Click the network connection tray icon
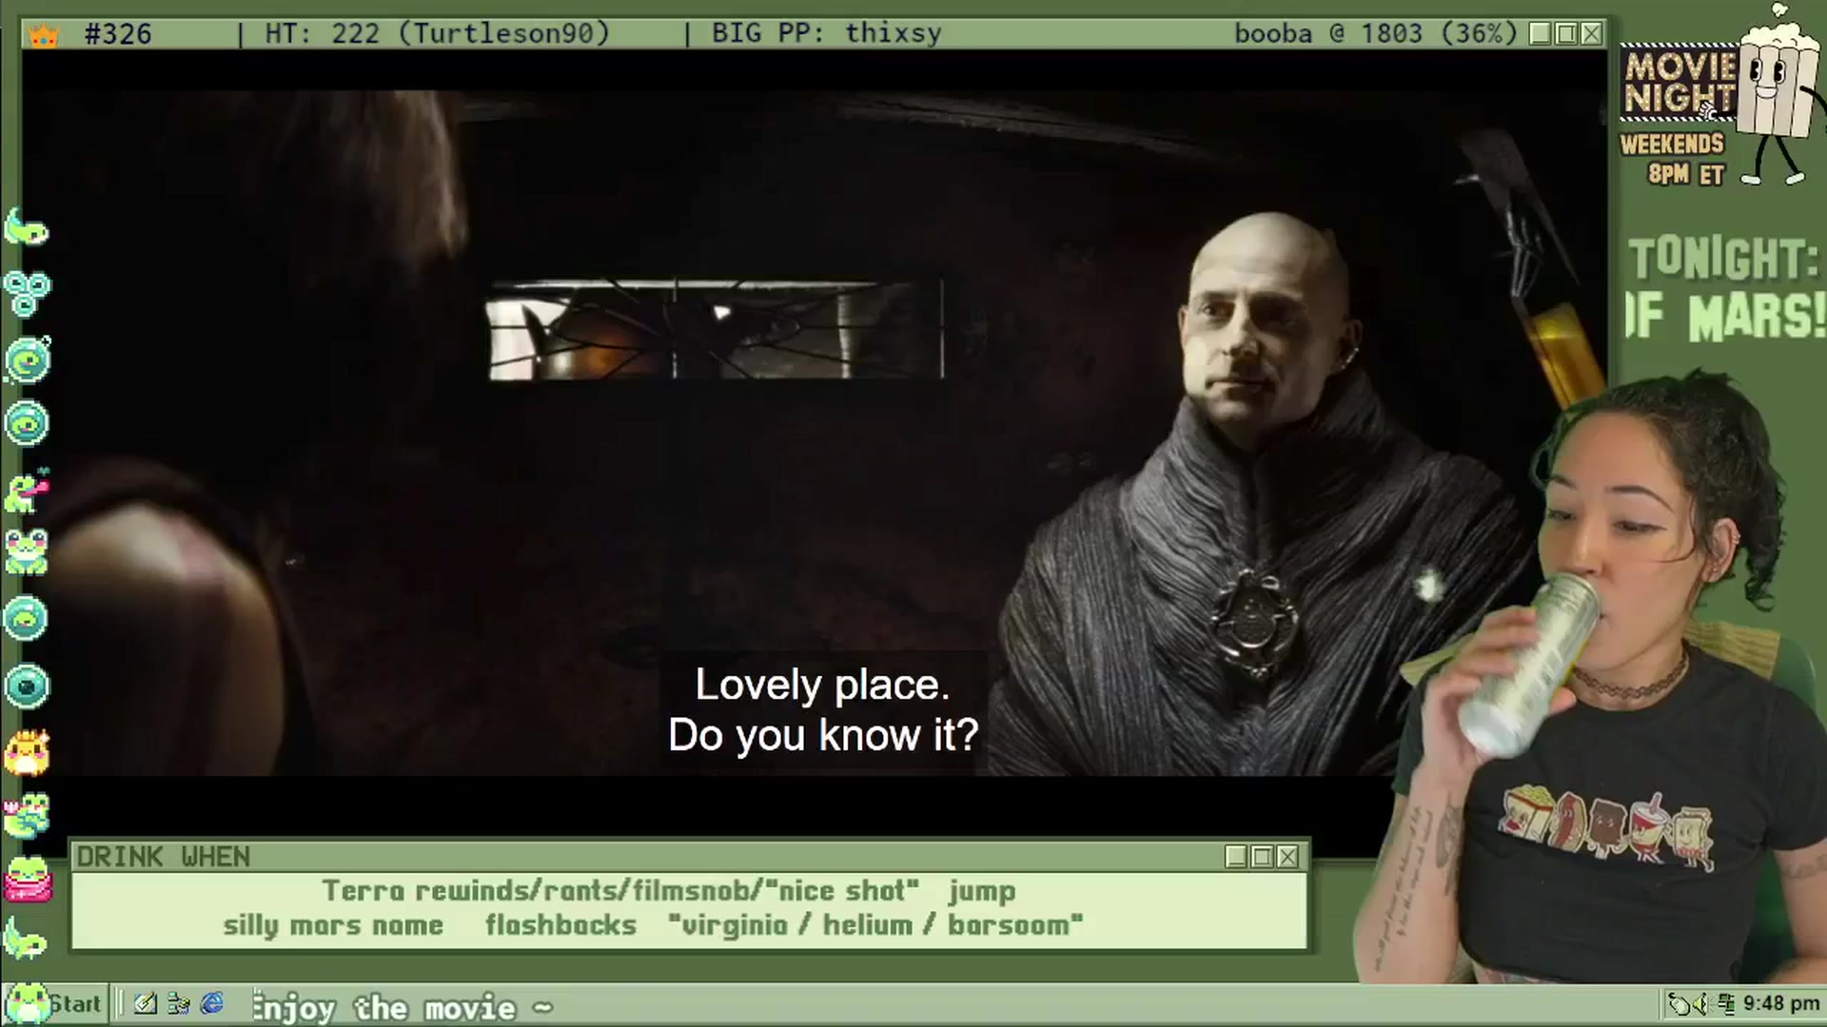1827x1027 pixels. tap(1727, 1003)
